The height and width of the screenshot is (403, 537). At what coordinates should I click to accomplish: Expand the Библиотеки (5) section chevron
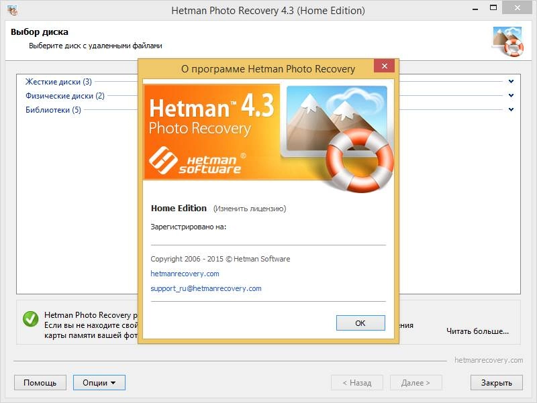coord(511,109)
